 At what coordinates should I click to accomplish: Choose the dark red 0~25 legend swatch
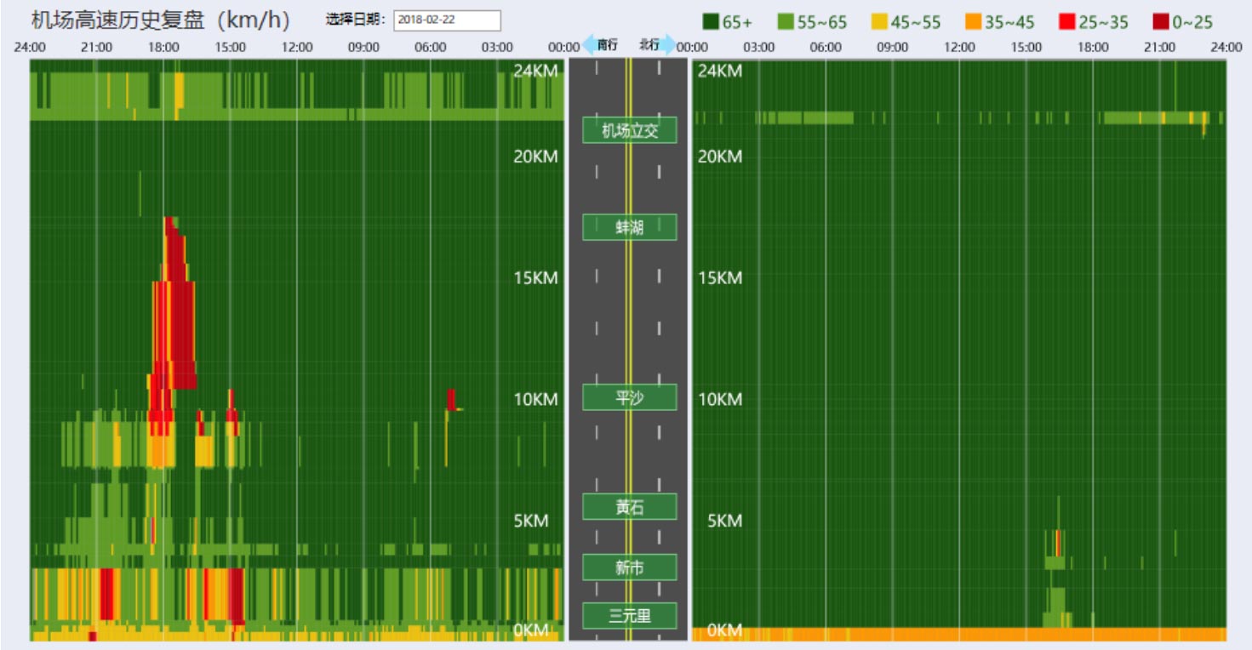pos(1161,22)
